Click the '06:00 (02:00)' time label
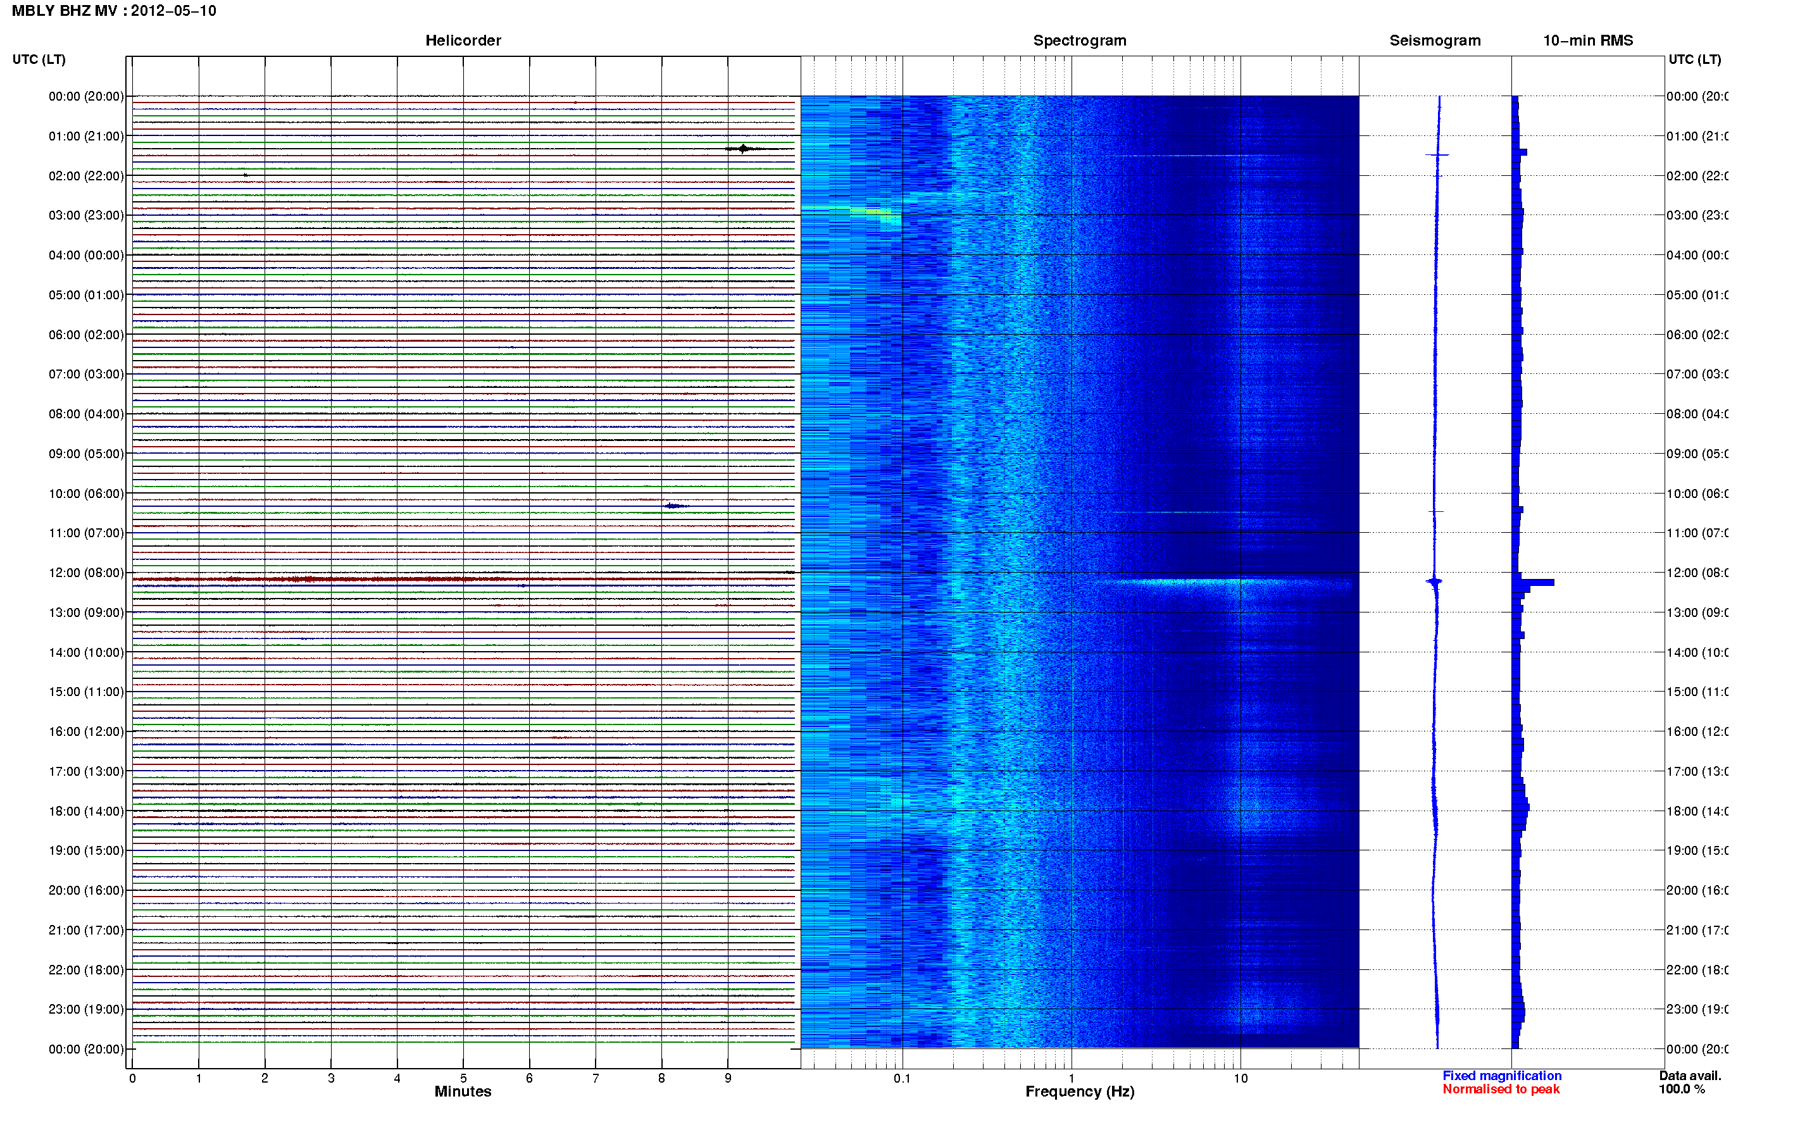The height and width of the screenshot is (1125, 1800). (86, 335)
